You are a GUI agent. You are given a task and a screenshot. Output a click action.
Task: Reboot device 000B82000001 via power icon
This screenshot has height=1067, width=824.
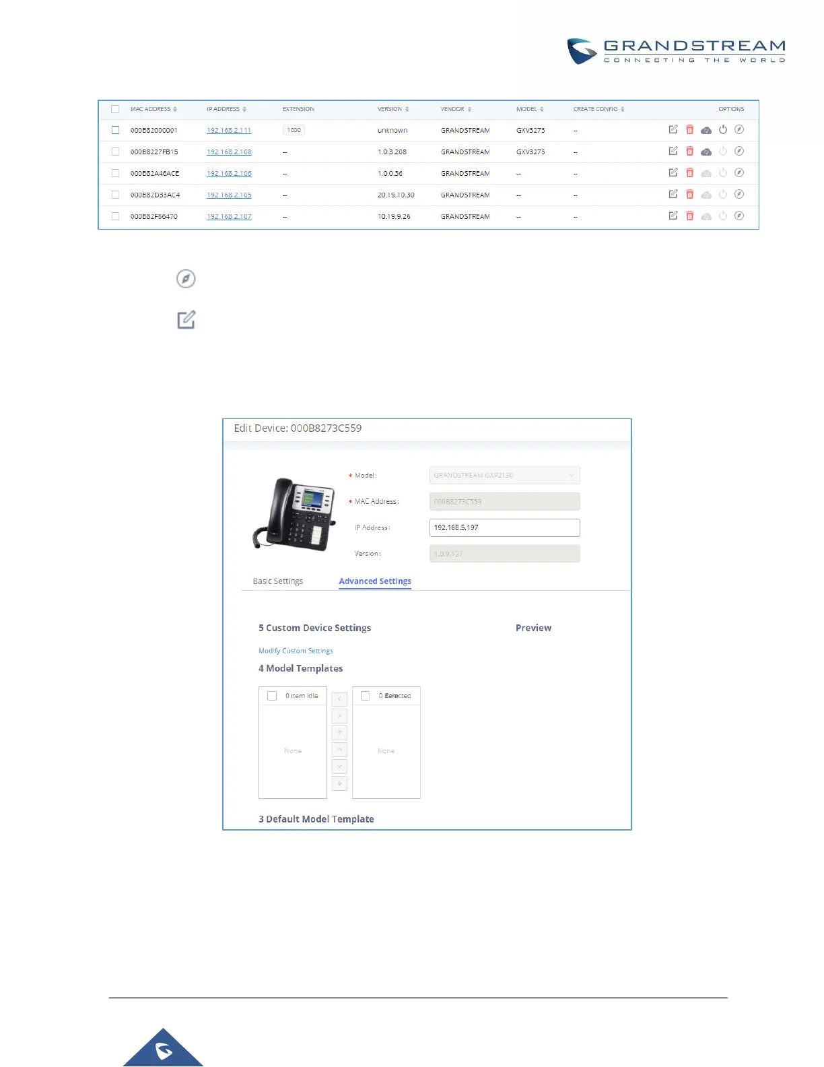[x=723, y=129]
